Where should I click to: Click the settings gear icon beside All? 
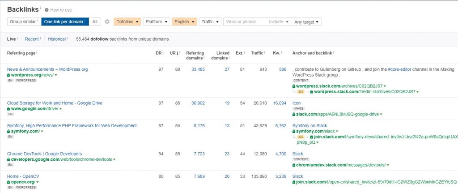[x=107, y=21]
